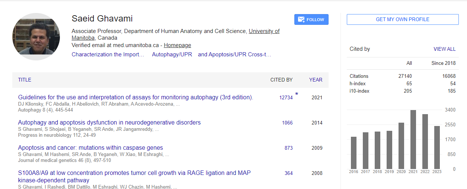Open Saeid Ghavami's profile photo
This screenshot has height=189, width=467.
[x=36, y=36]
